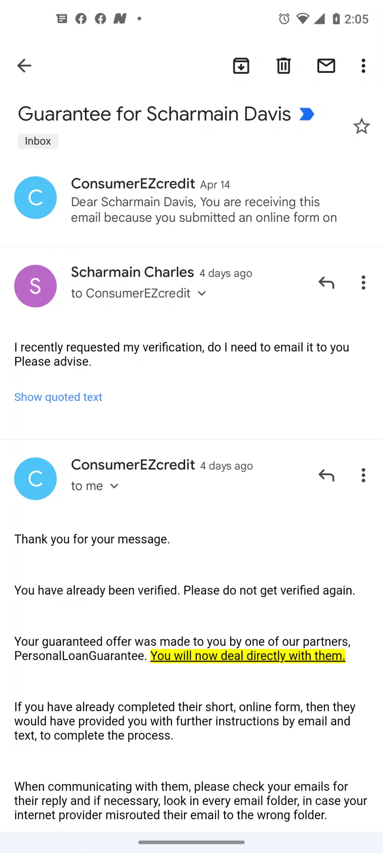Image resolution: width=383 pixels, height=853 pixels.
Task: Open the Scharmain Charles purple avatar
Action: pos(35,286)
